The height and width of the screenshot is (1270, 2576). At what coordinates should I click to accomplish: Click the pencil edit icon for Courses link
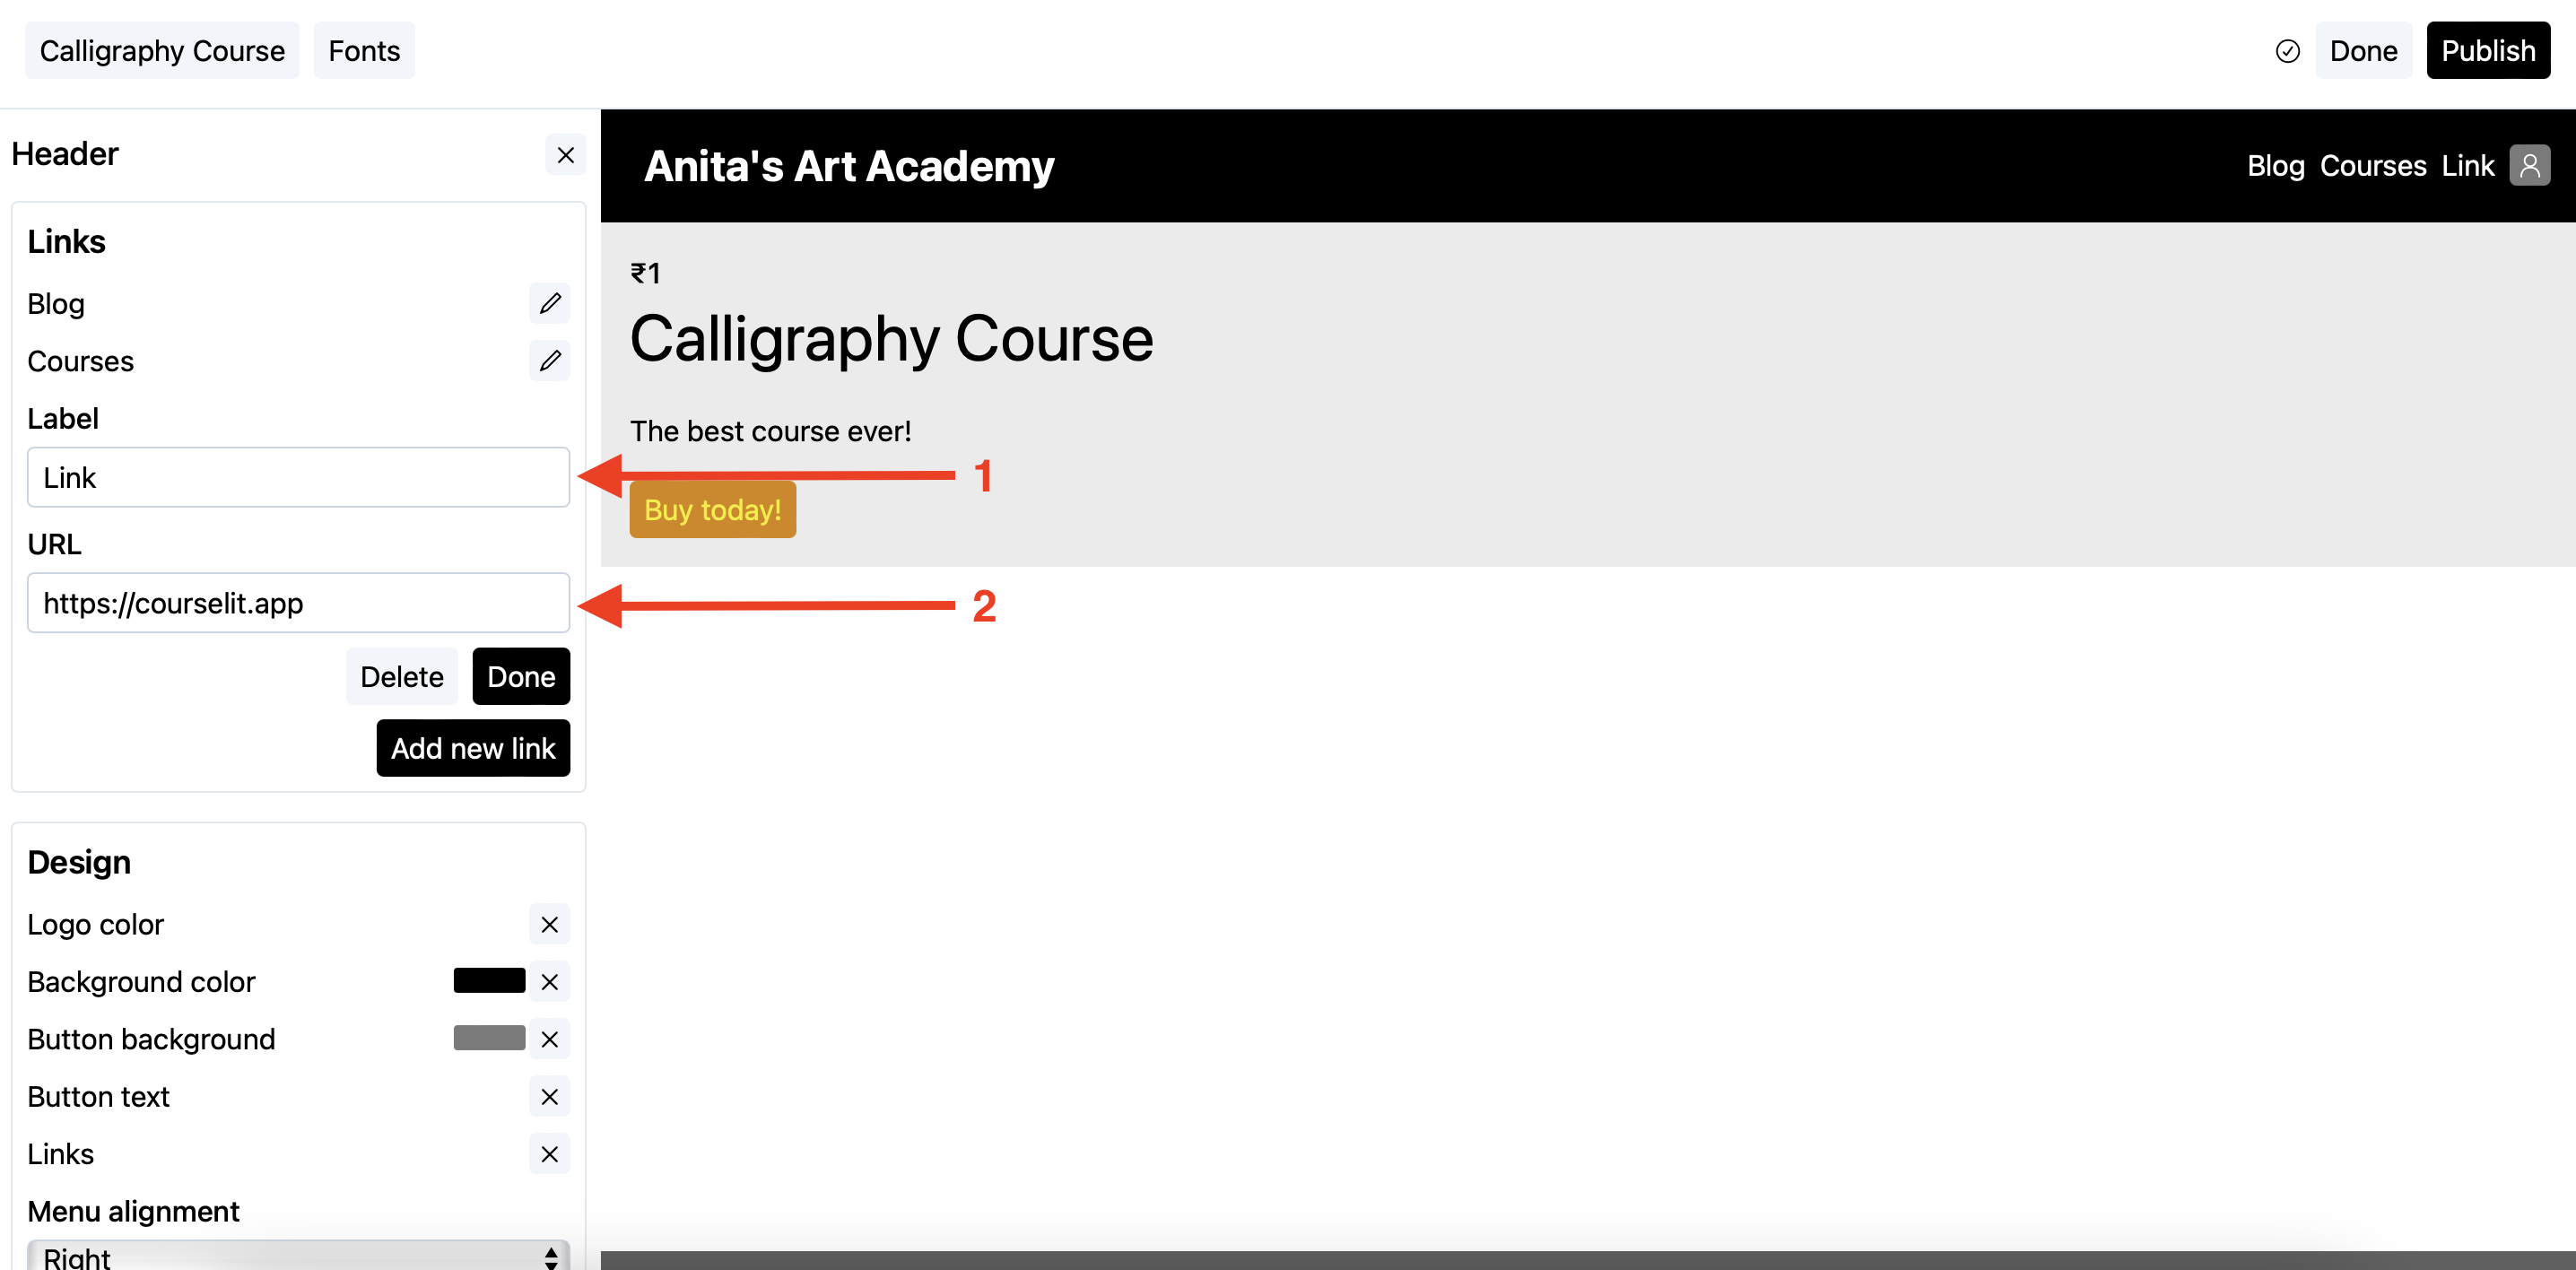pyautogui.click(x=549, y=361)
